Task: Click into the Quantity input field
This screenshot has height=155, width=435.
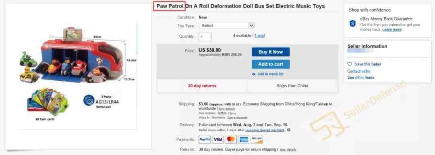Action: point(205,37)
